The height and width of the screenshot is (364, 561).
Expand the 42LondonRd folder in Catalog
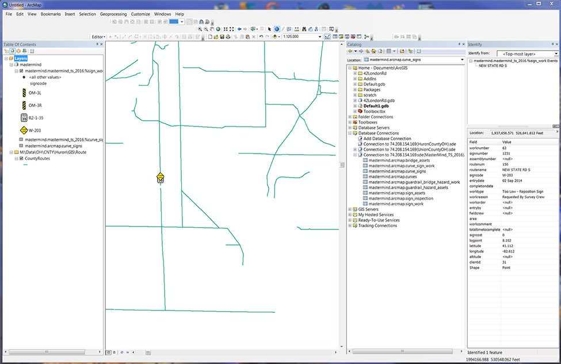355,74
